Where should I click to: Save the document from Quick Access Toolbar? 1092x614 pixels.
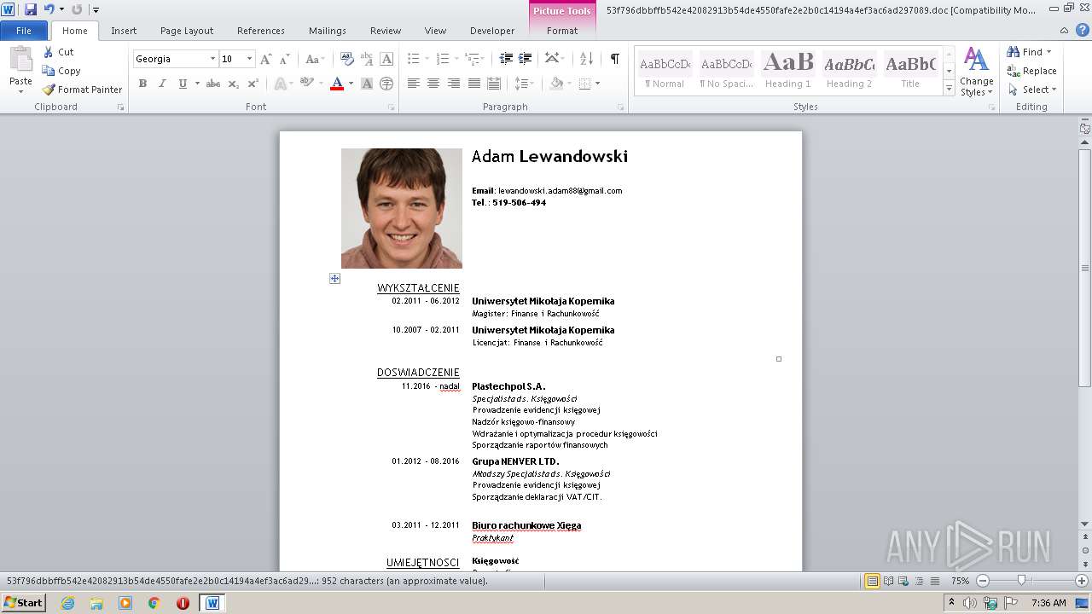[x=31, y=9]
